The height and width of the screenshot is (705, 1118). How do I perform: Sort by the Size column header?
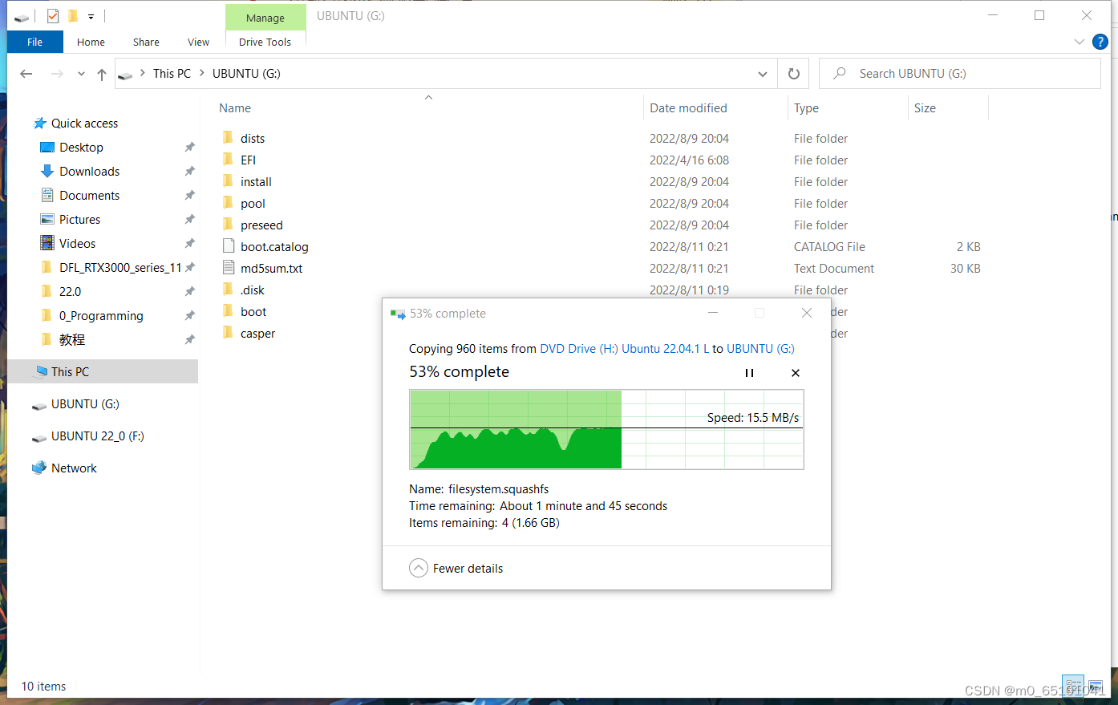point(925,108)
